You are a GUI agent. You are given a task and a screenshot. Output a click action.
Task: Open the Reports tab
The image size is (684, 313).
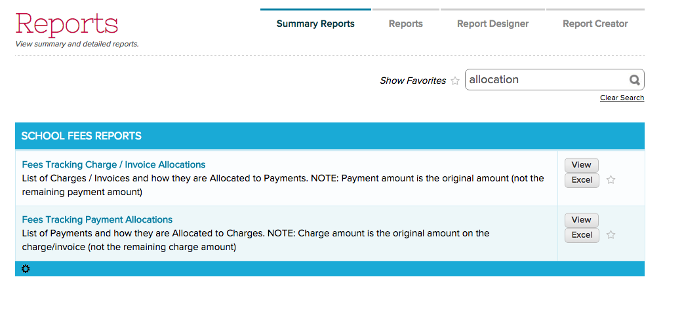[x=405, y=24]
